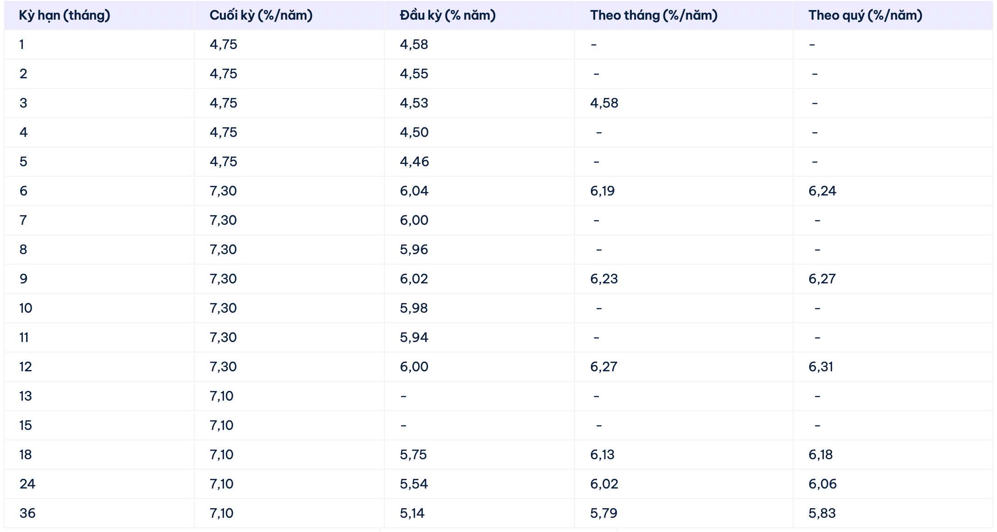Select the 6,24 quarterly rate cell

(822, 191)
